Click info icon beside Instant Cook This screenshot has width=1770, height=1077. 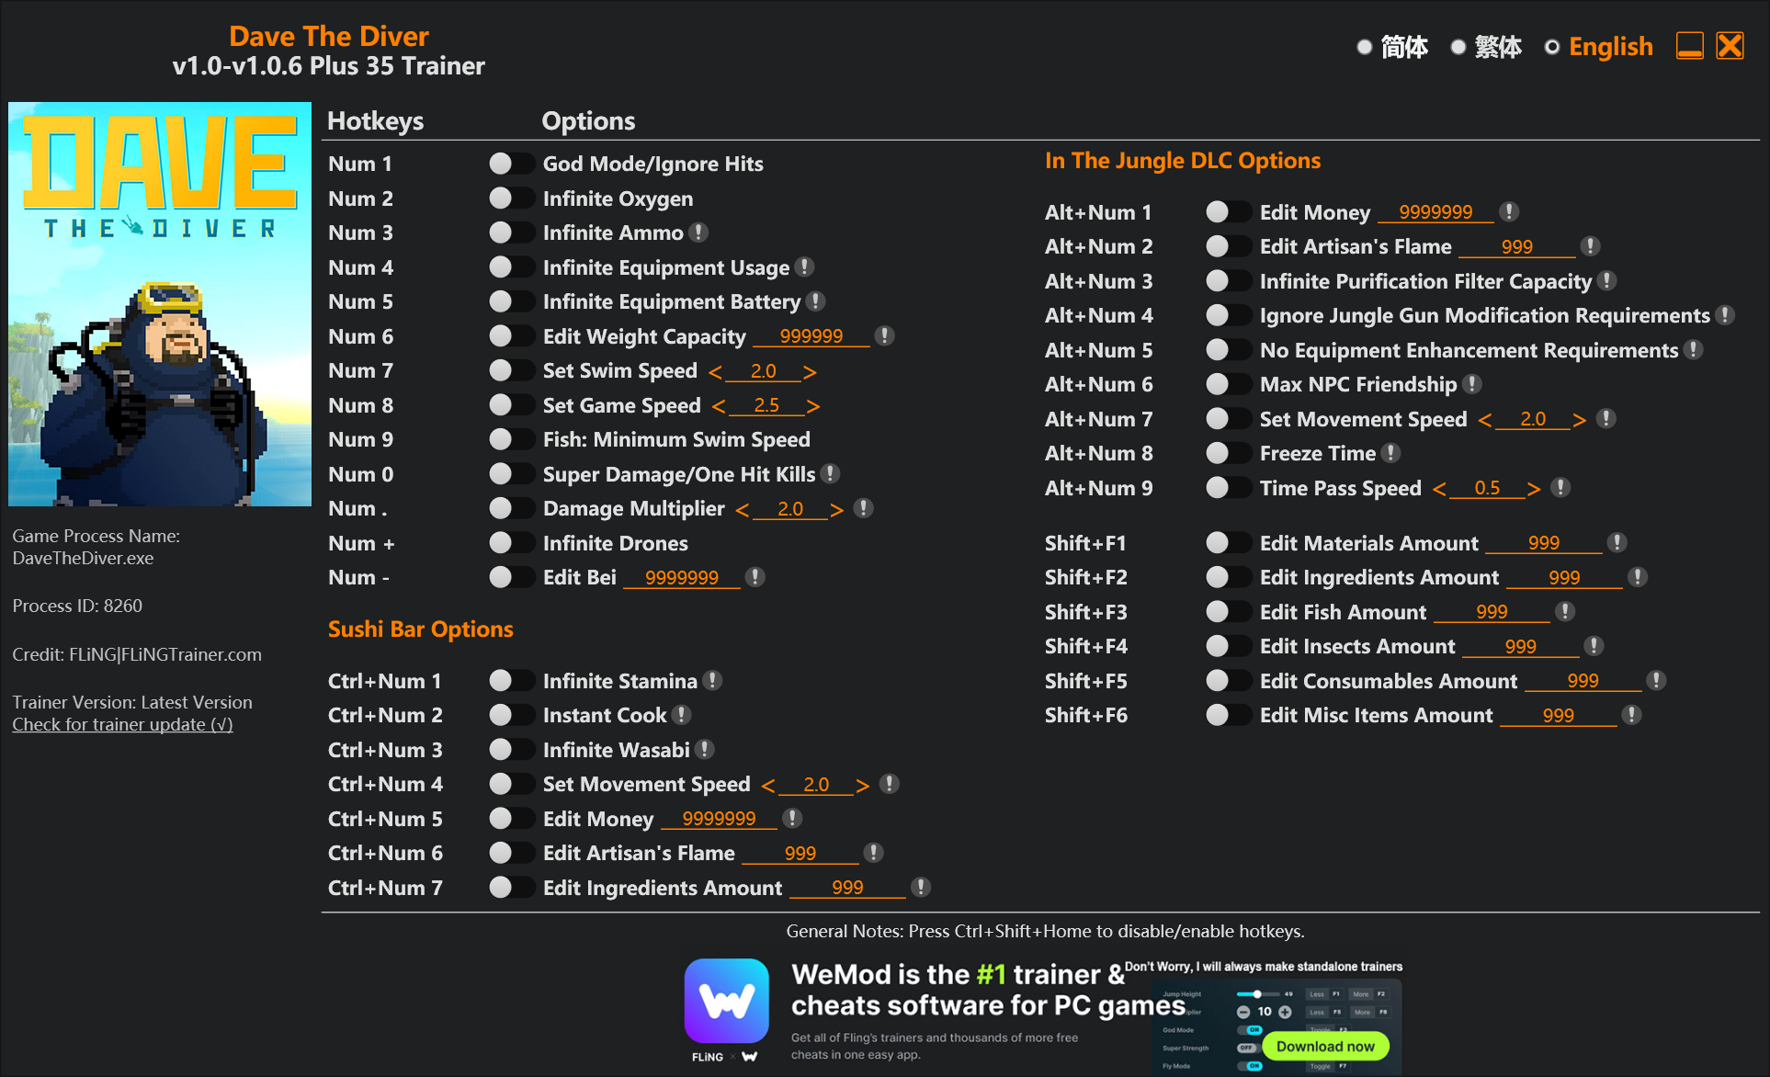tap(681, 715)
